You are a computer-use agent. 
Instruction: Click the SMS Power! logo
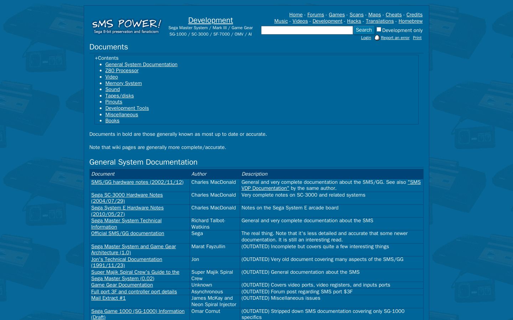(x=126, y=26)
